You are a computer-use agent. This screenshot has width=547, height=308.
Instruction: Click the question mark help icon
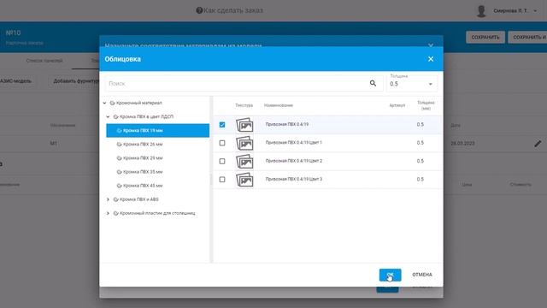pos(199,10)
